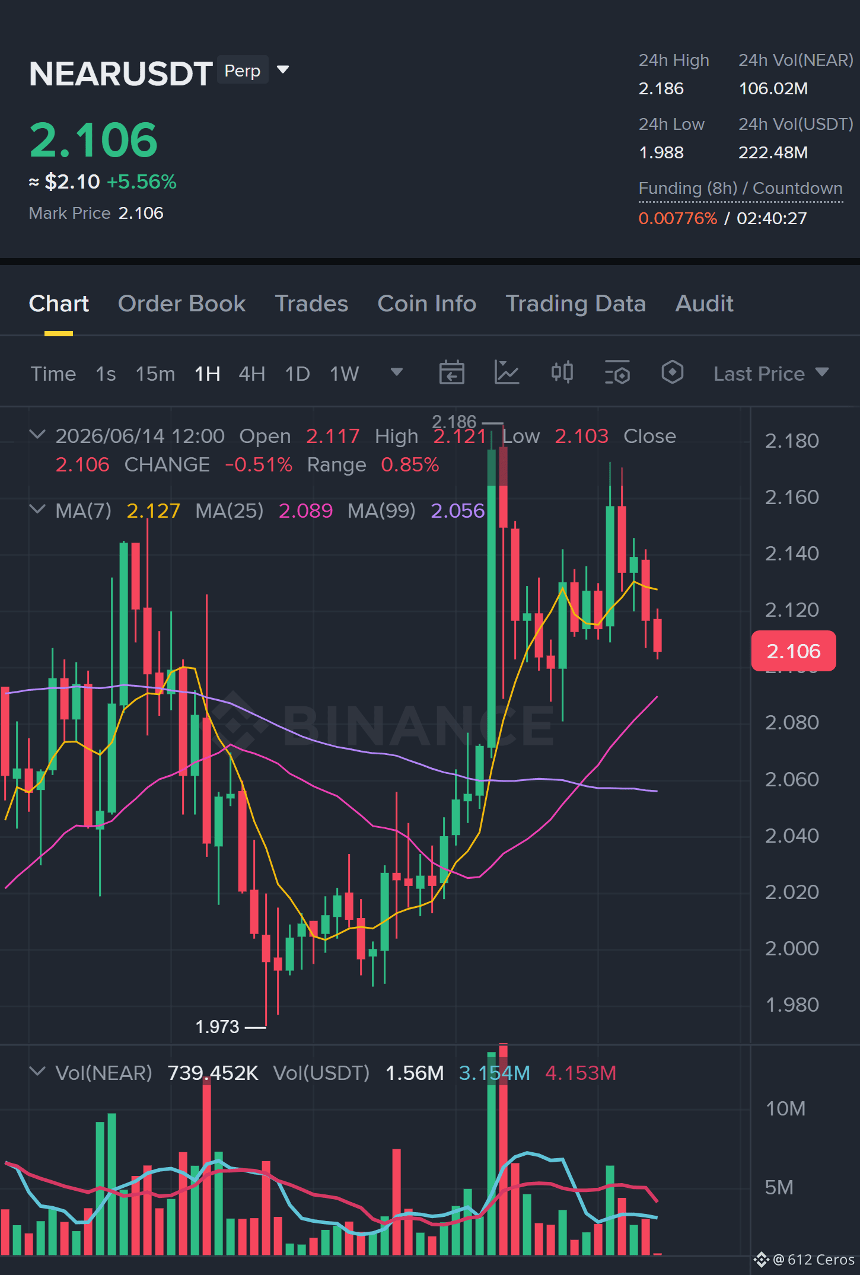Click the red 2.106 current price marker
The image size is (860, 1275).
pyautogui.click(x=794, y=651)
